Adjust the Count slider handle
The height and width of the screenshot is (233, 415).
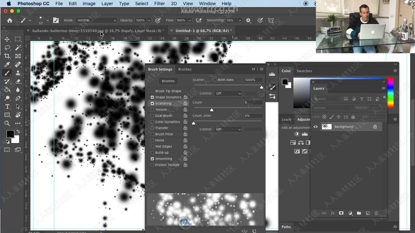click(x=212, y=110)
